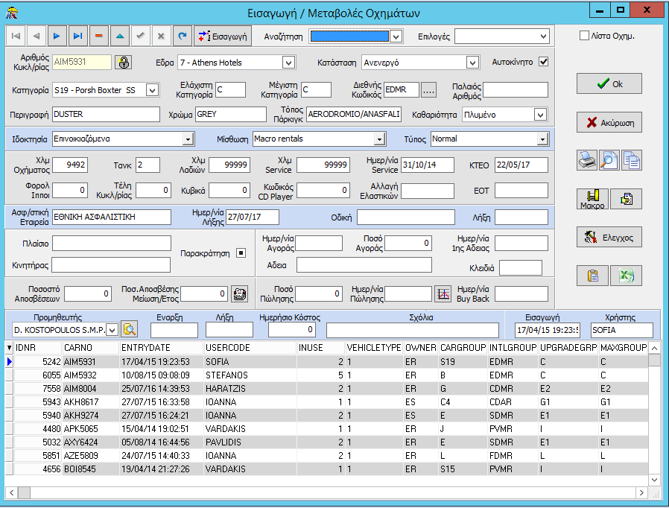Viewport: 669px width, 508px height.
Task: Enable the Λίστα Οχημ. checkbox
Action: pyautogui.click(x=585, y=36)
